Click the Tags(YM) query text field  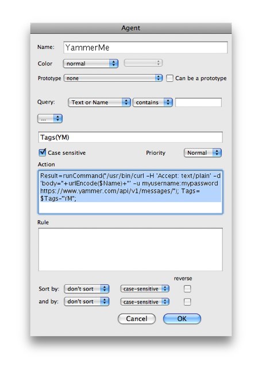point(130,137)
